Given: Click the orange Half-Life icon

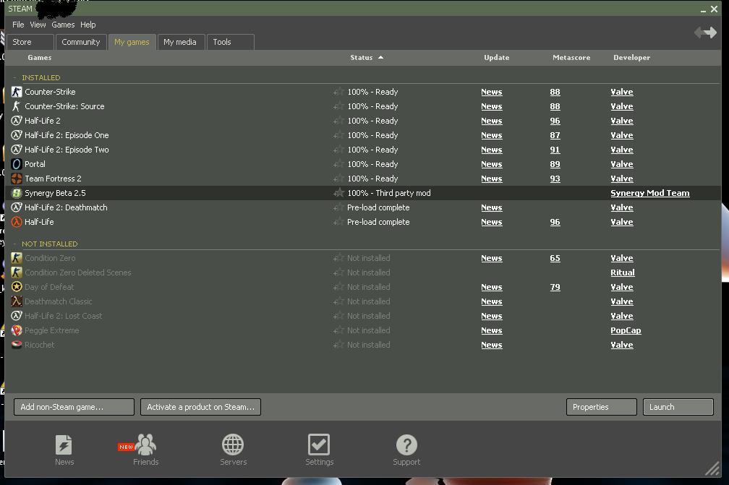Looking at the screenshot, I should tap(16, 222).
